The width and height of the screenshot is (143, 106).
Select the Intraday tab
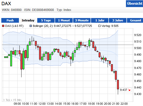tap(28, 20)
